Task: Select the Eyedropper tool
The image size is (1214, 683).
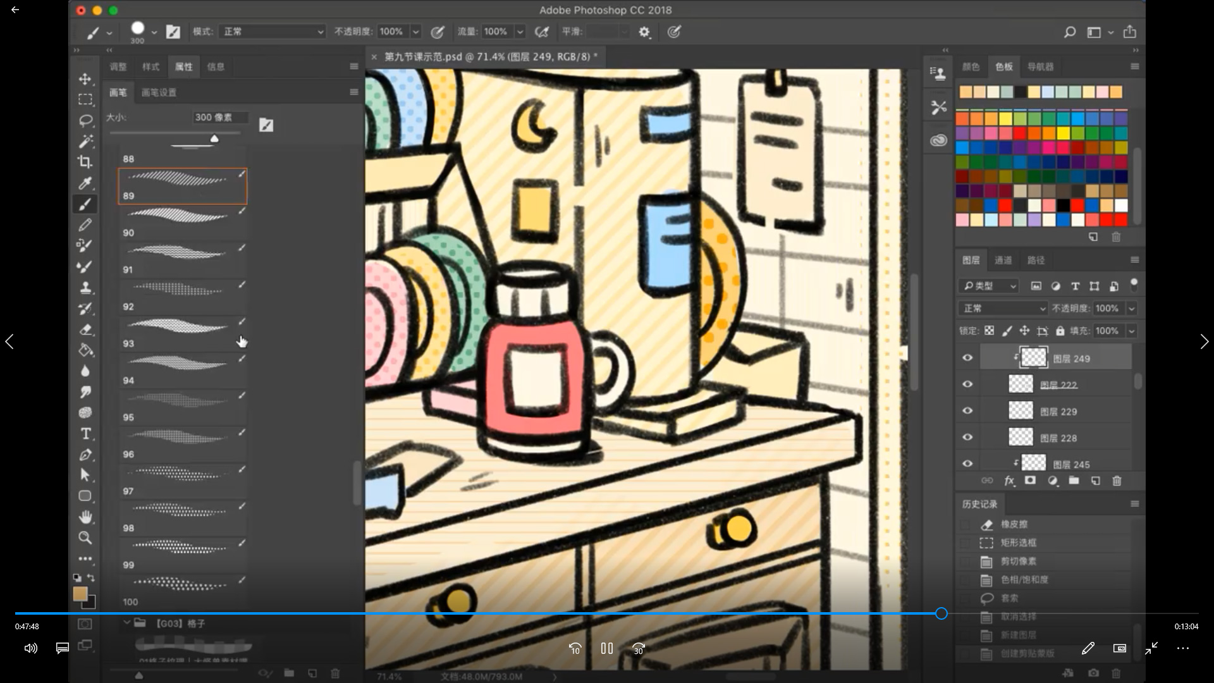Action: 85,183
